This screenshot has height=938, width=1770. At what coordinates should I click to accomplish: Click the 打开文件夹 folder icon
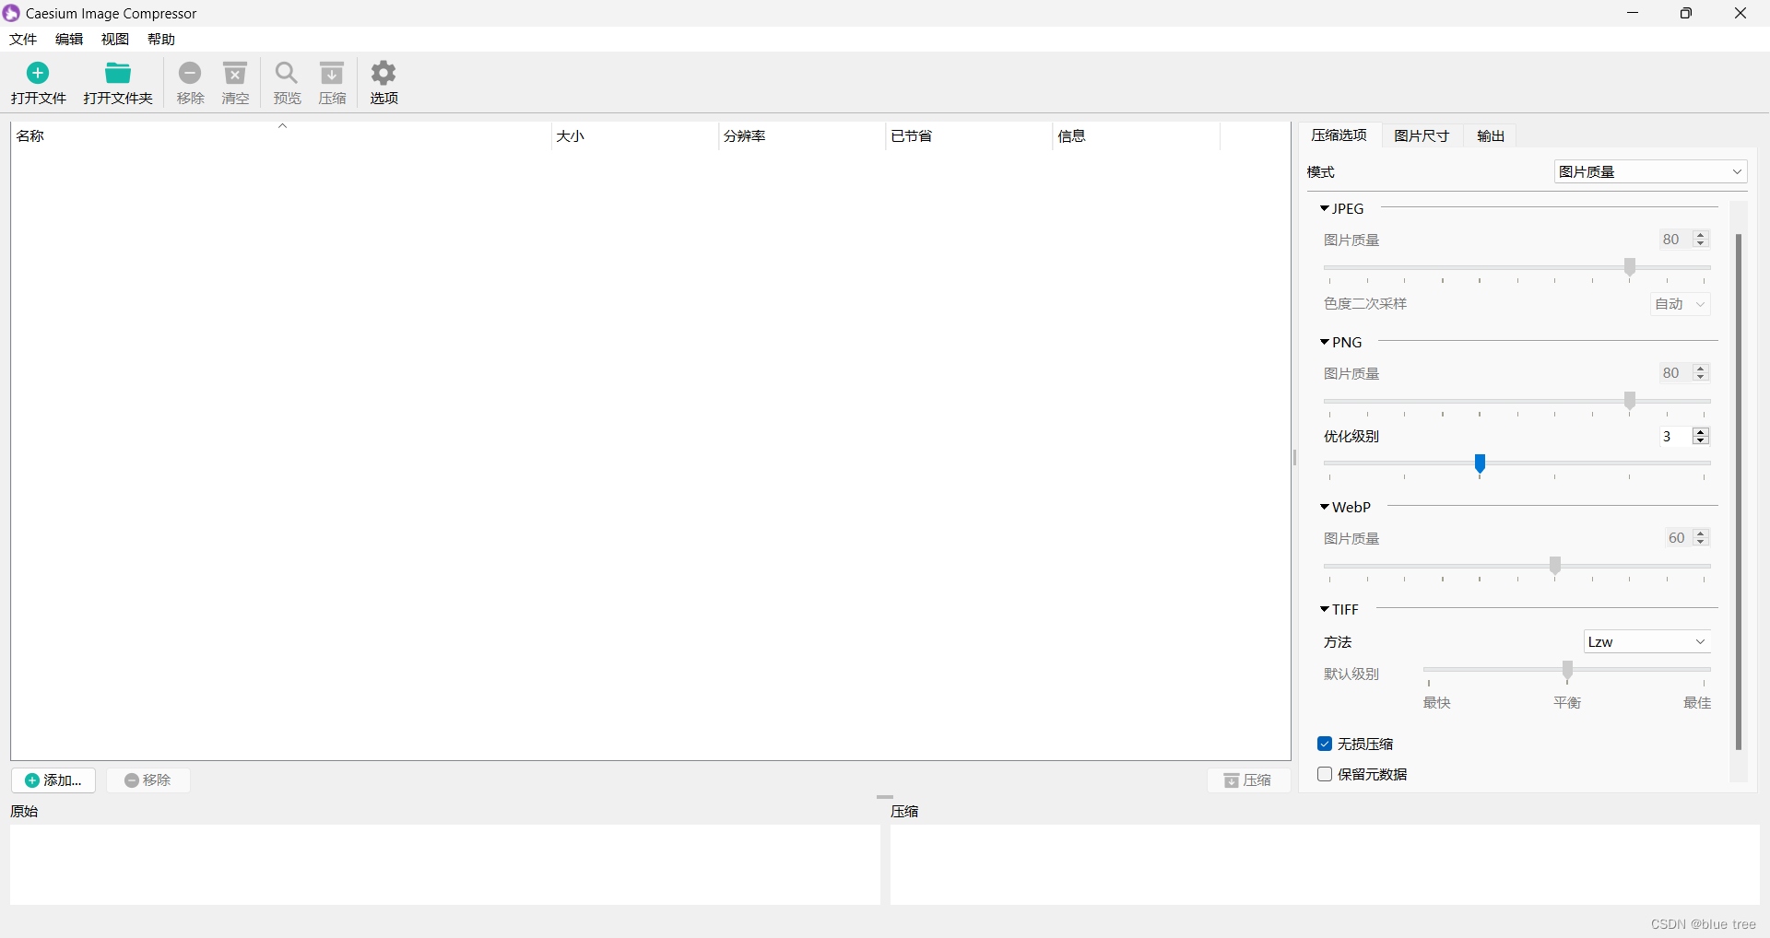click(118, 73)
